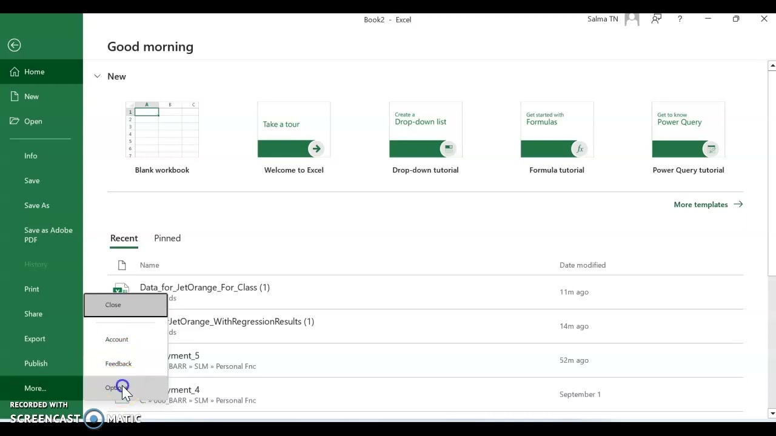Click the Home icon in the sidebar

click(x=15, y=71)
